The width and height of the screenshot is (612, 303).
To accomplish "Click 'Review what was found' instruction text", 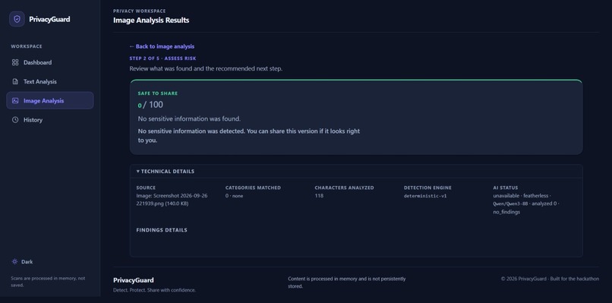I will (206, 68).
